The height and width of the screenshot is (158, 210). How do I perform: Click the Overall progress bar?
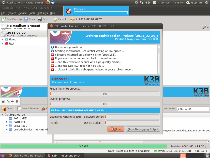pyautogui.click(x=105, y=104)
